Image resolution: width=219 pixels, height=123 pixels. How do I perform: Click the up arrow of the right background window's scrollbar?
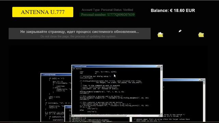coord(204,82)
